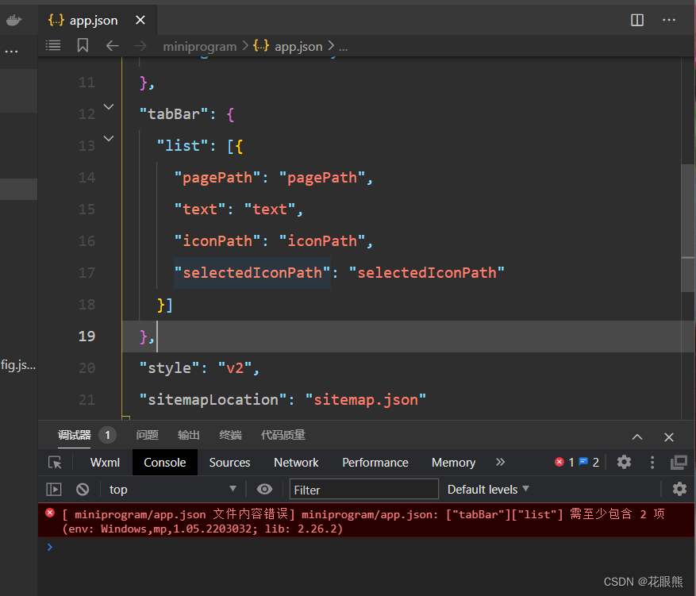Switch to the 代码质量 panel tab

[x=283, y=435]
